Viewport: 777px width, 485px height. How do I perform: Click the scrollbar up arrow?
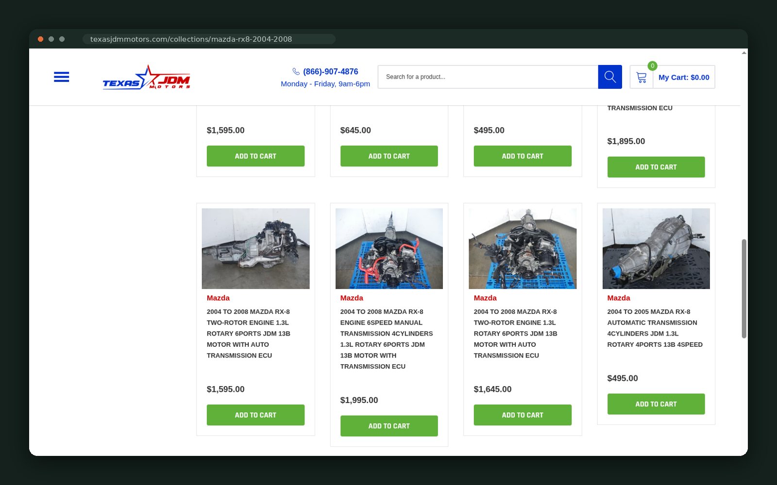click(x=744, y=52)
